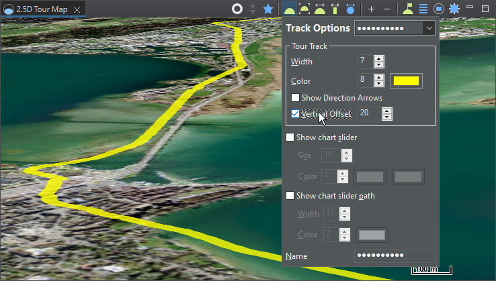This screenshot has height=281, width=496.
Task: Zoom in with the plus icon
Action: coord(372,9)
